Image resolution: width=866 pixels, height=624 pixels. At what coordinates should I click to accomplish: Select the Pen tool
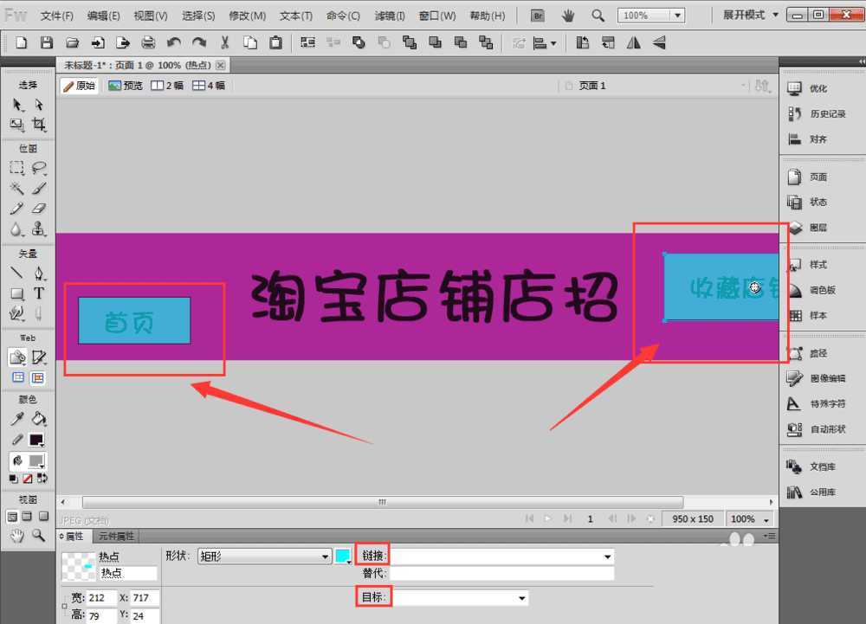39,273
